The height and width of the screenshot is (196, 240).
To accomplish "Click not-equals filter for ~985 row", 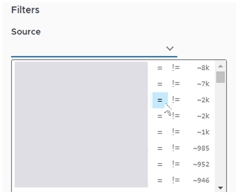I will pos(176,148).
